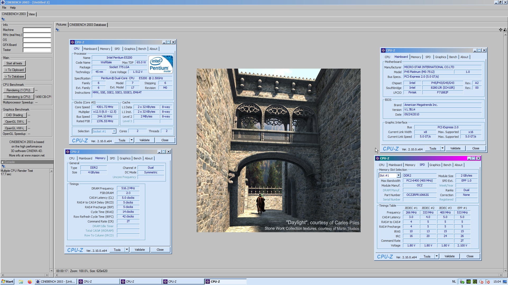
Task: Open Bench tab in CPU tab CPU-Z window
Action: point(142,49)
